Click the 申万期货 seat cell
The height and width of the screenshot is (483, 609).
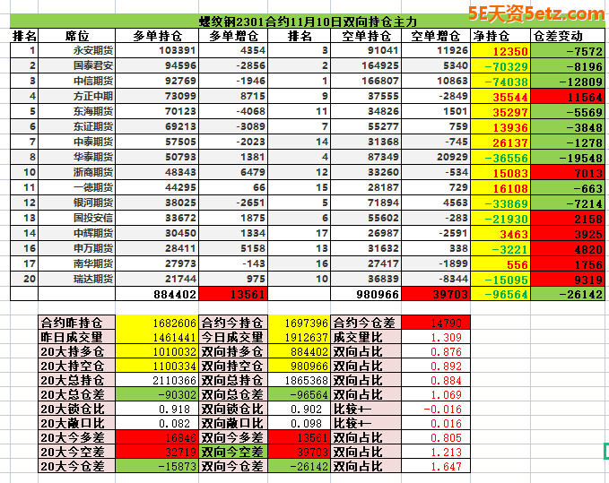click(77, 248)
